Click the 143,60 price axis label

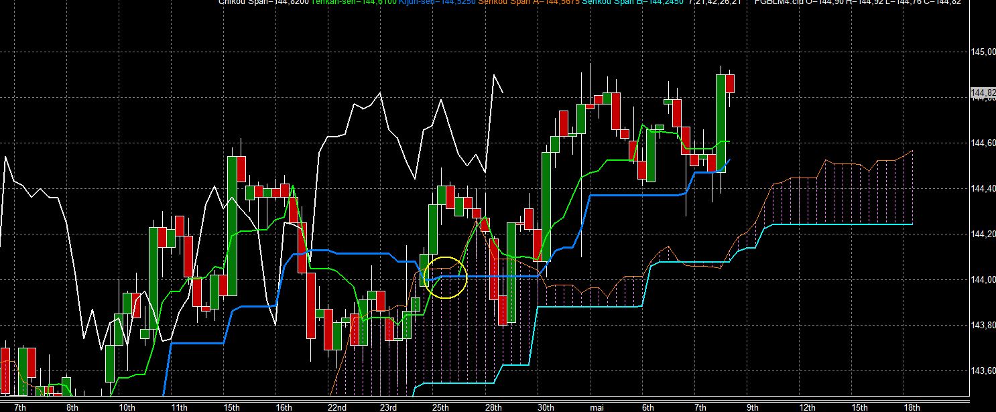pyautogui.click(x=983, y=370)
